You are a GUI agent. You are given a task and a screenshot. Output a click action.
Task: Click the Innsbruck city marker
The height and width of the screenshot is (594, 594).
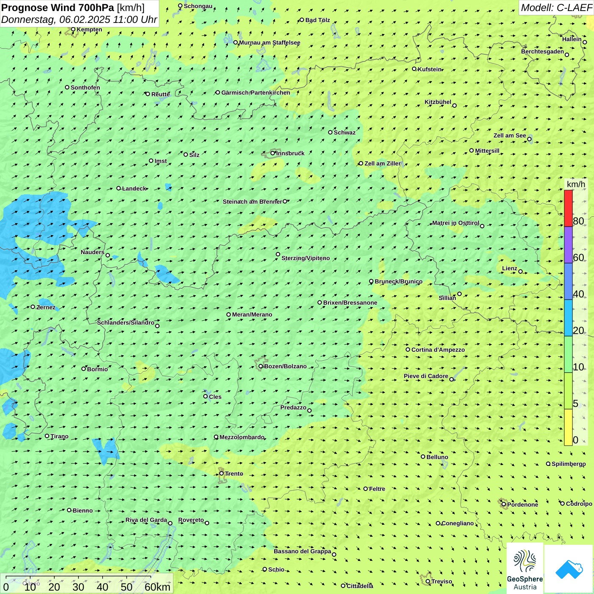[273, 153]
